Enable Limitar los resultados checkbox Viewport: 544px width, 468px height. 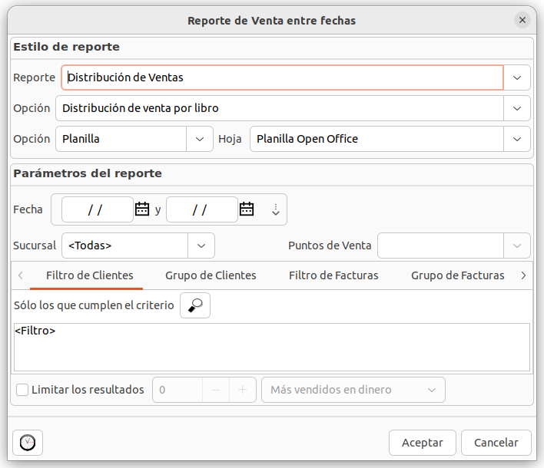[x=22, y=390]
